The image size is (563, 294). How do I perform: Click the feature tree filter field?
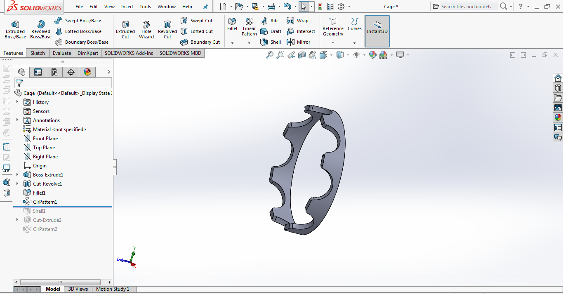pos(63,83)
